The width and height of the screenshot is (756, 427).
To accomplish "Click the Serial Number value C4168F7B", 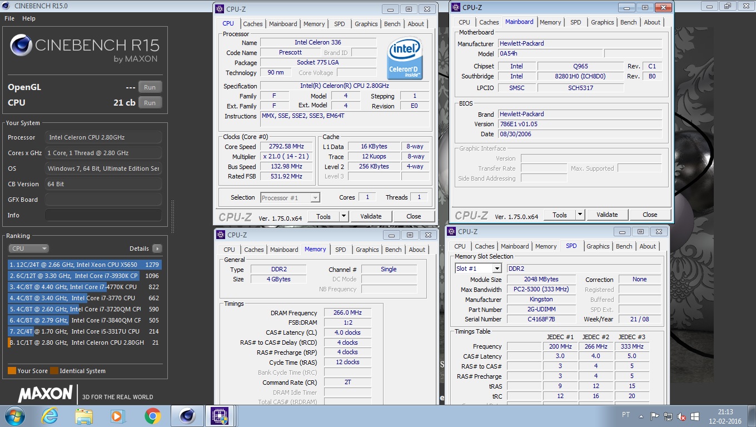I will point(541,319).
